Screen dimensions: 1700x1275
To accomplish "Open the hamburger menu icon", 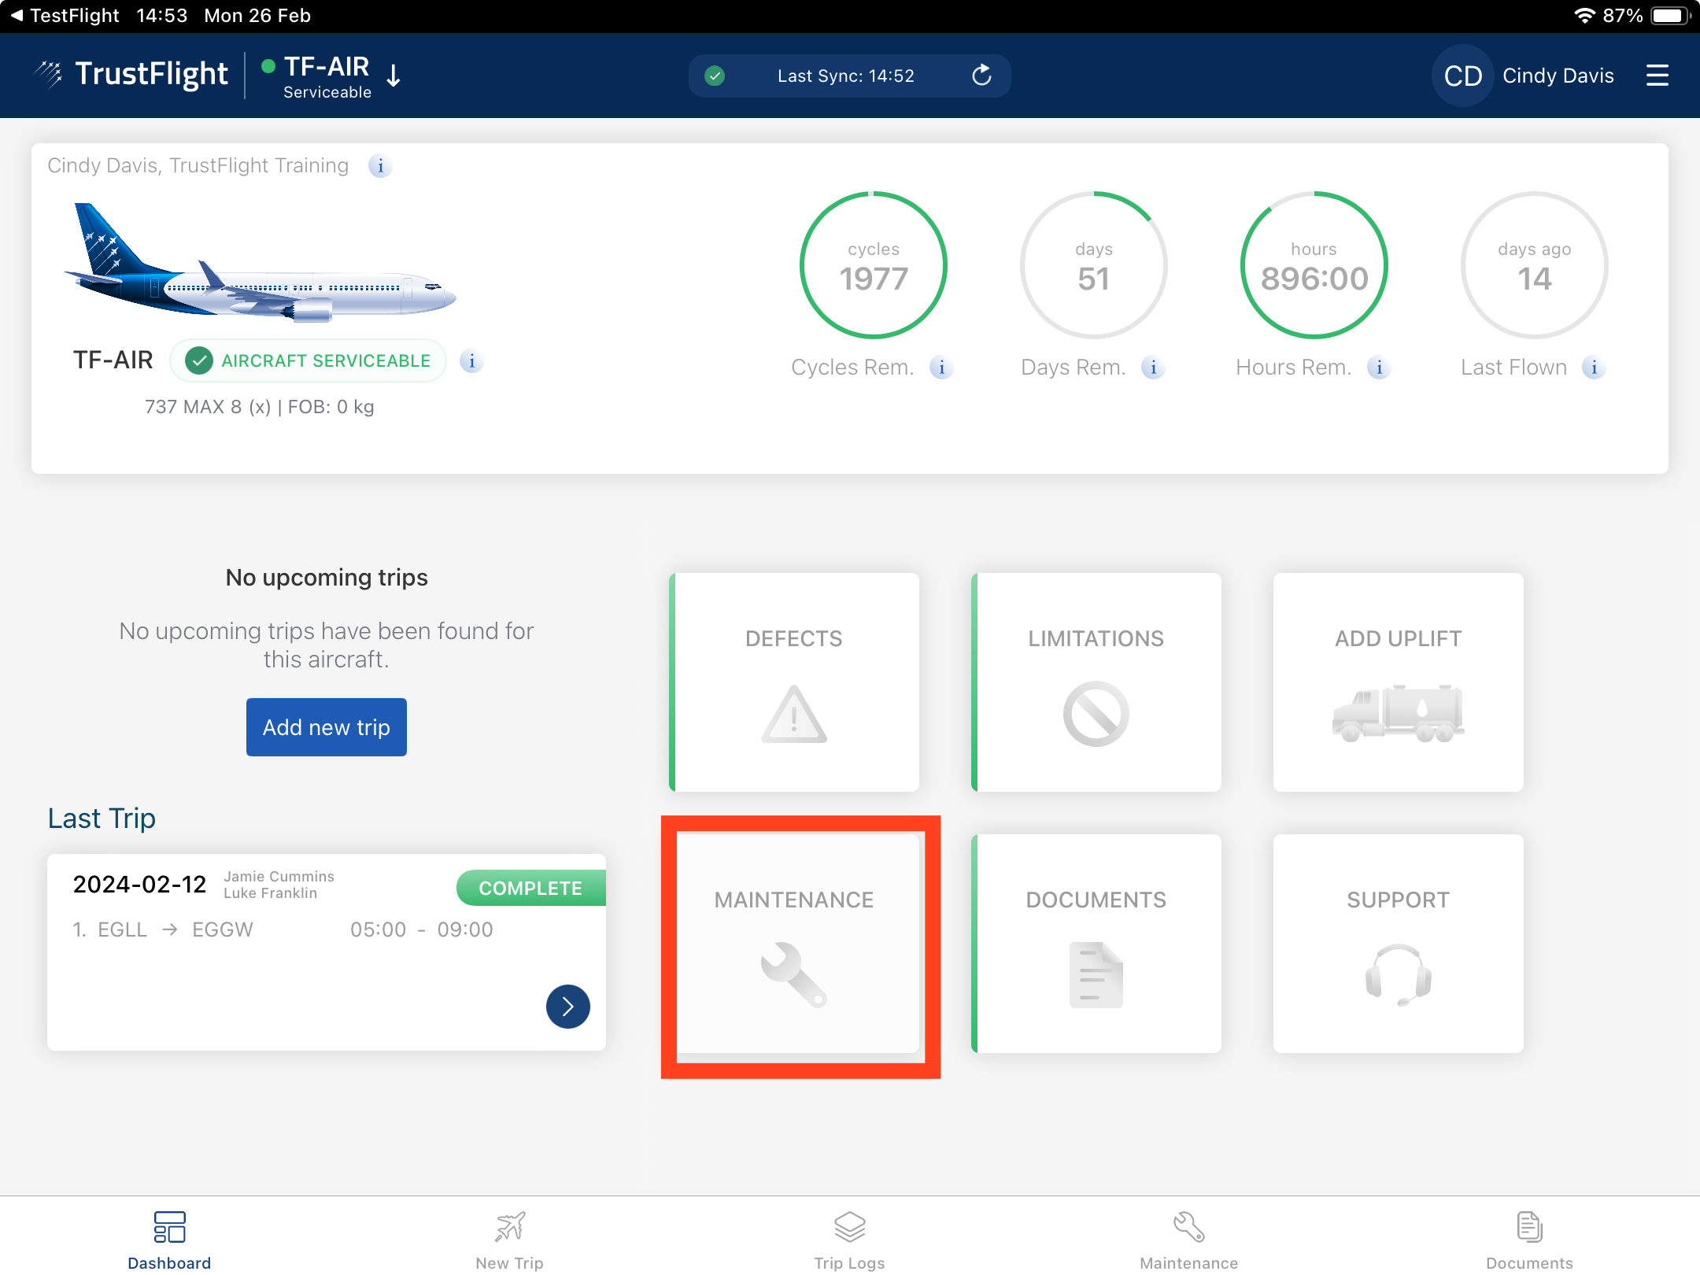I will click(x=1657, y=76).
